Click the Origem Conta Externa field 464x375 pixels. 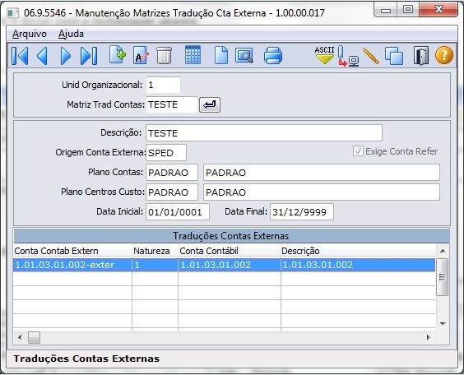[x=166, y=153]
